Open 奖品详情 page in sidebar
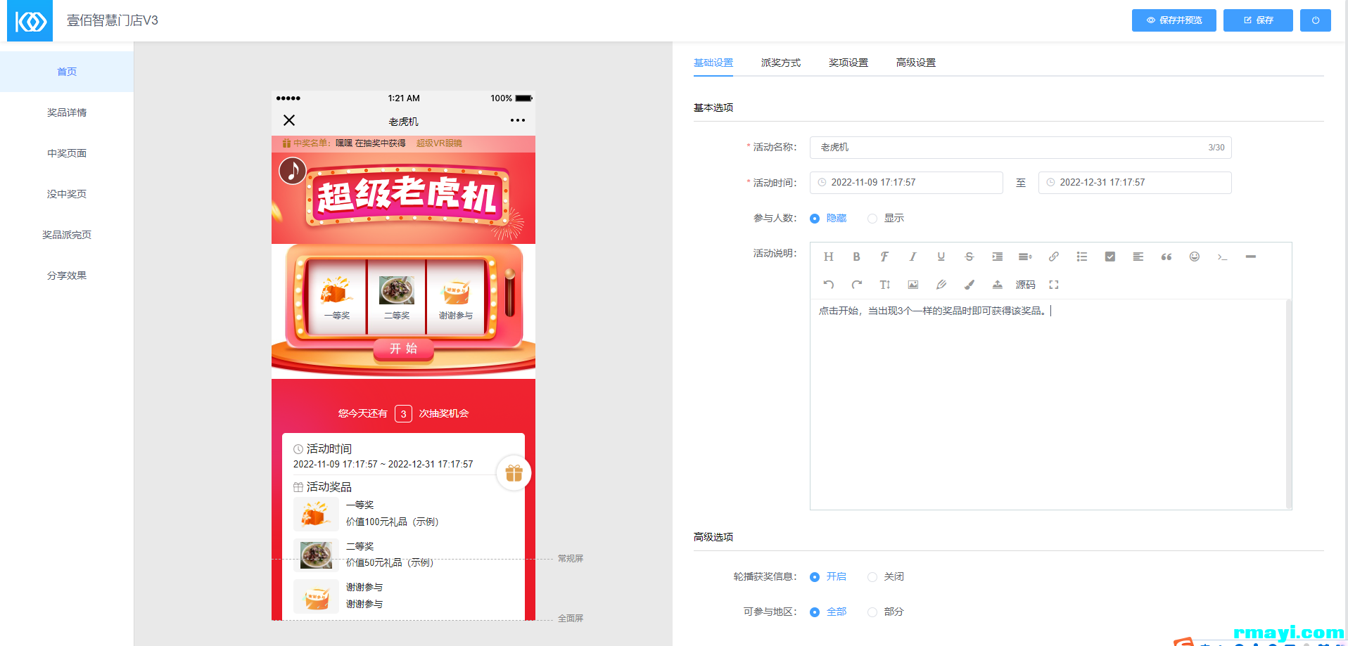 67,112
